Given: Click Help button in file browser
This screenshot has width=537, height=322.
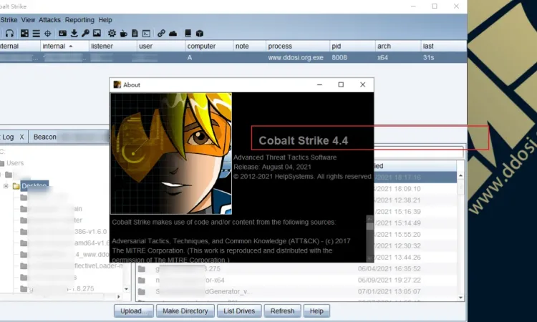Looking at the screenshot, I should click(316, 311).
